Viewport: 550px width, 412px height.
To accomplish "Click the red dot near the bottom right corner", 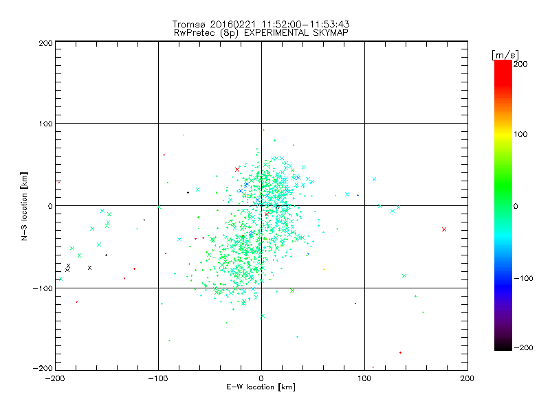I will click(x=400, y=353).
